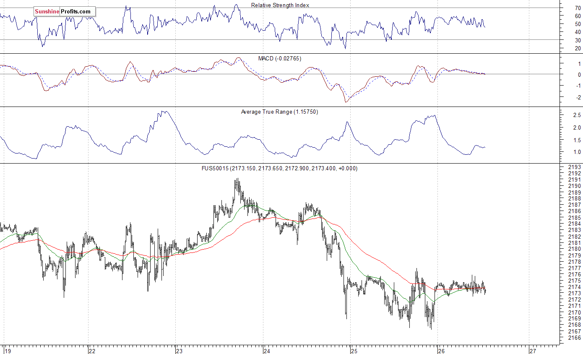Image resolution: width=583 pixels, height=354 pixels.
Task: Click date label 19 on time axis
Action: (x=8, y=351)
